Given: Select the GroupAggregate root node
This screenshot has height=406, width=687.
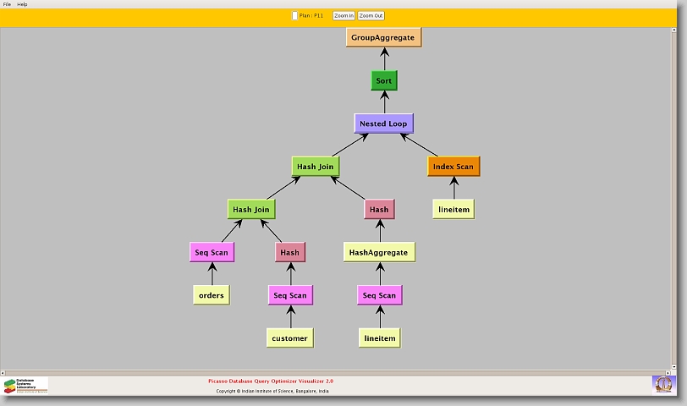Looking at the screenshot, I should pyautogui.click(x=383, y=38).
